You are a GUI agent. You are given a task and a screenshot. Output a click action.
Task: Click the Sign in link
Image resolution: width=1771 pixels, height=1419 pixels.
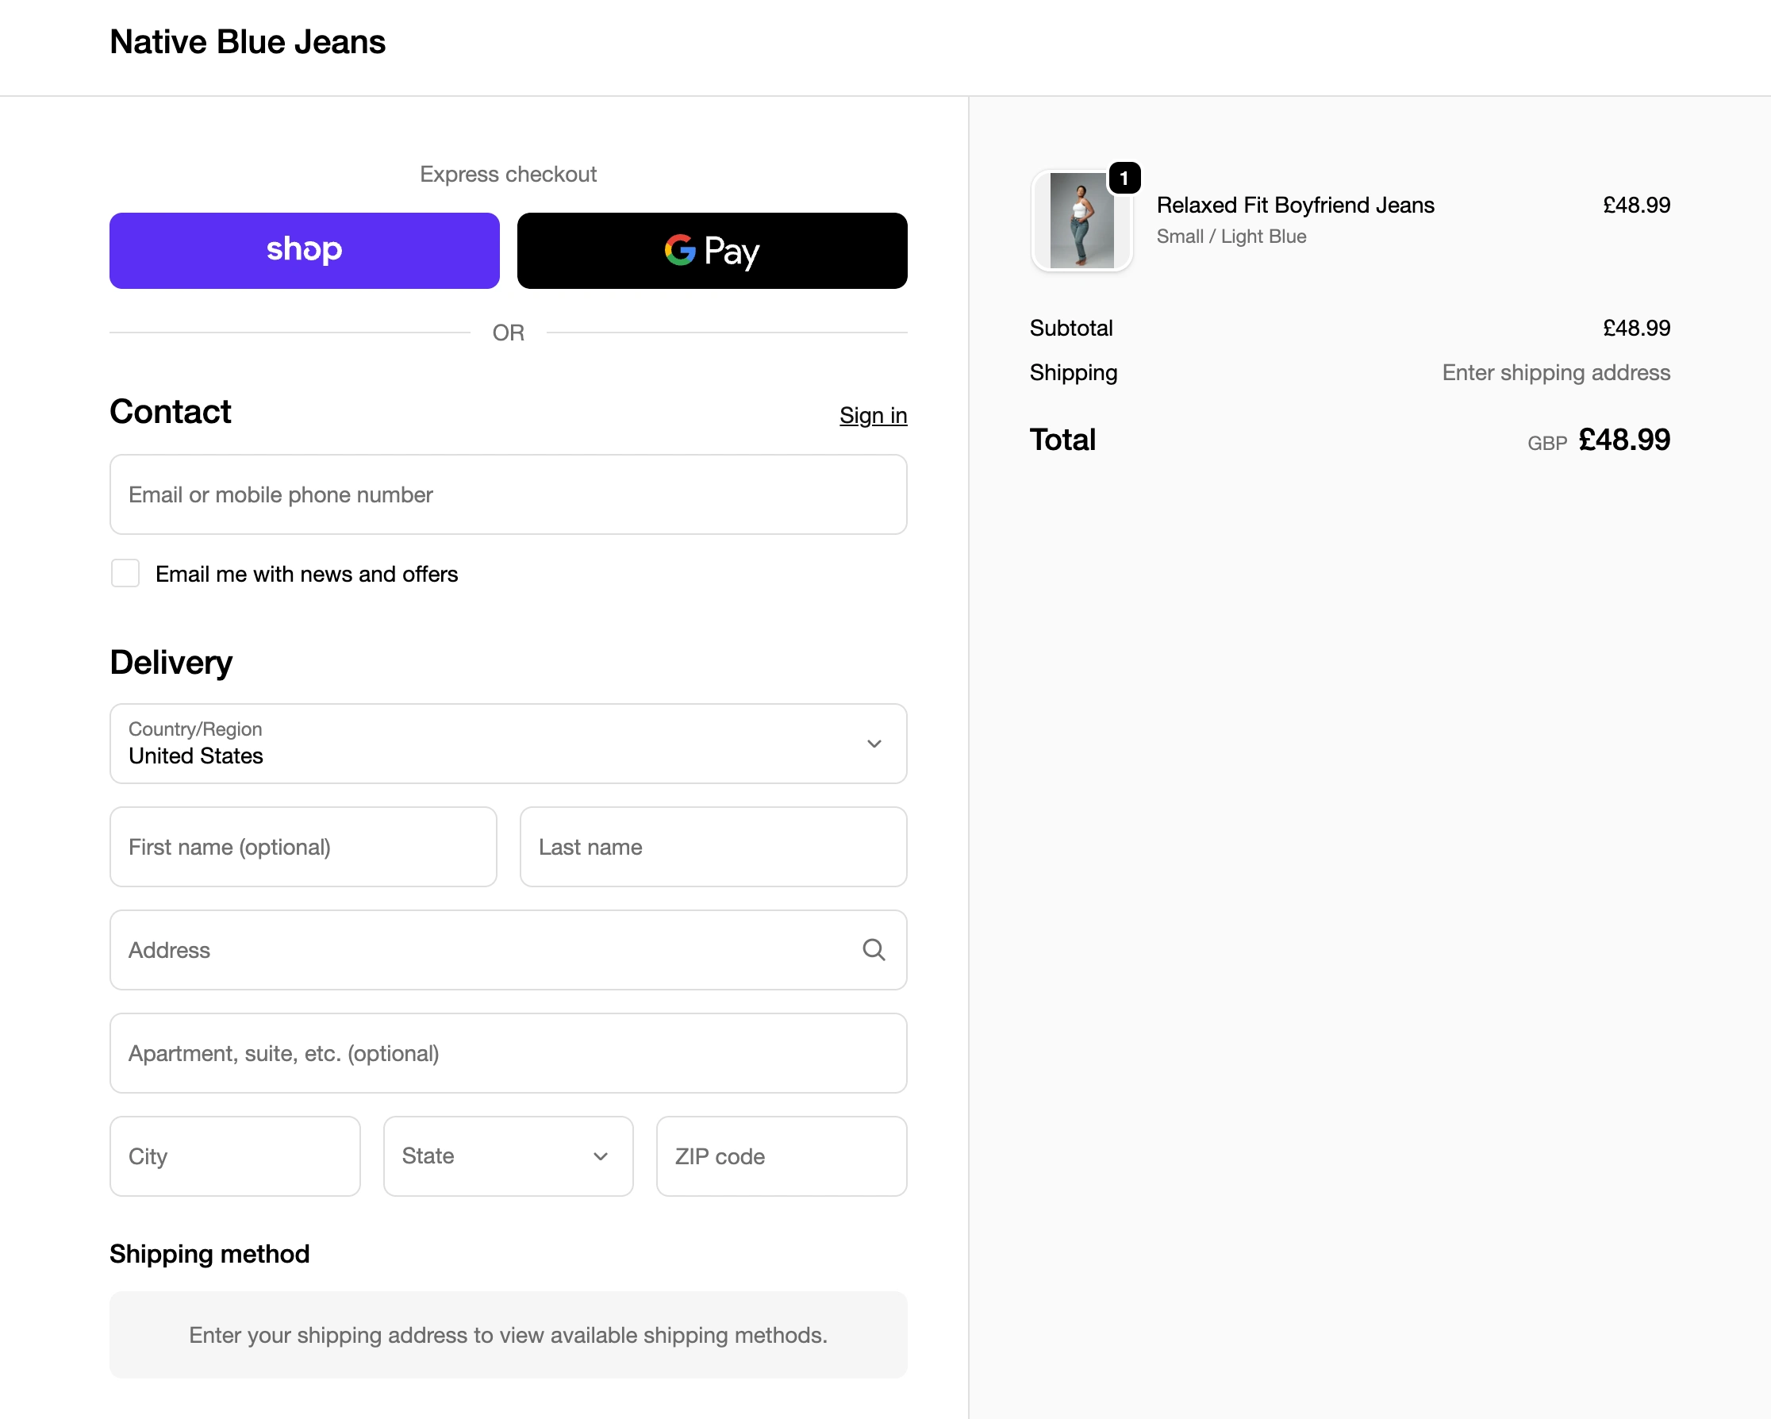click(x=872, y=416)
